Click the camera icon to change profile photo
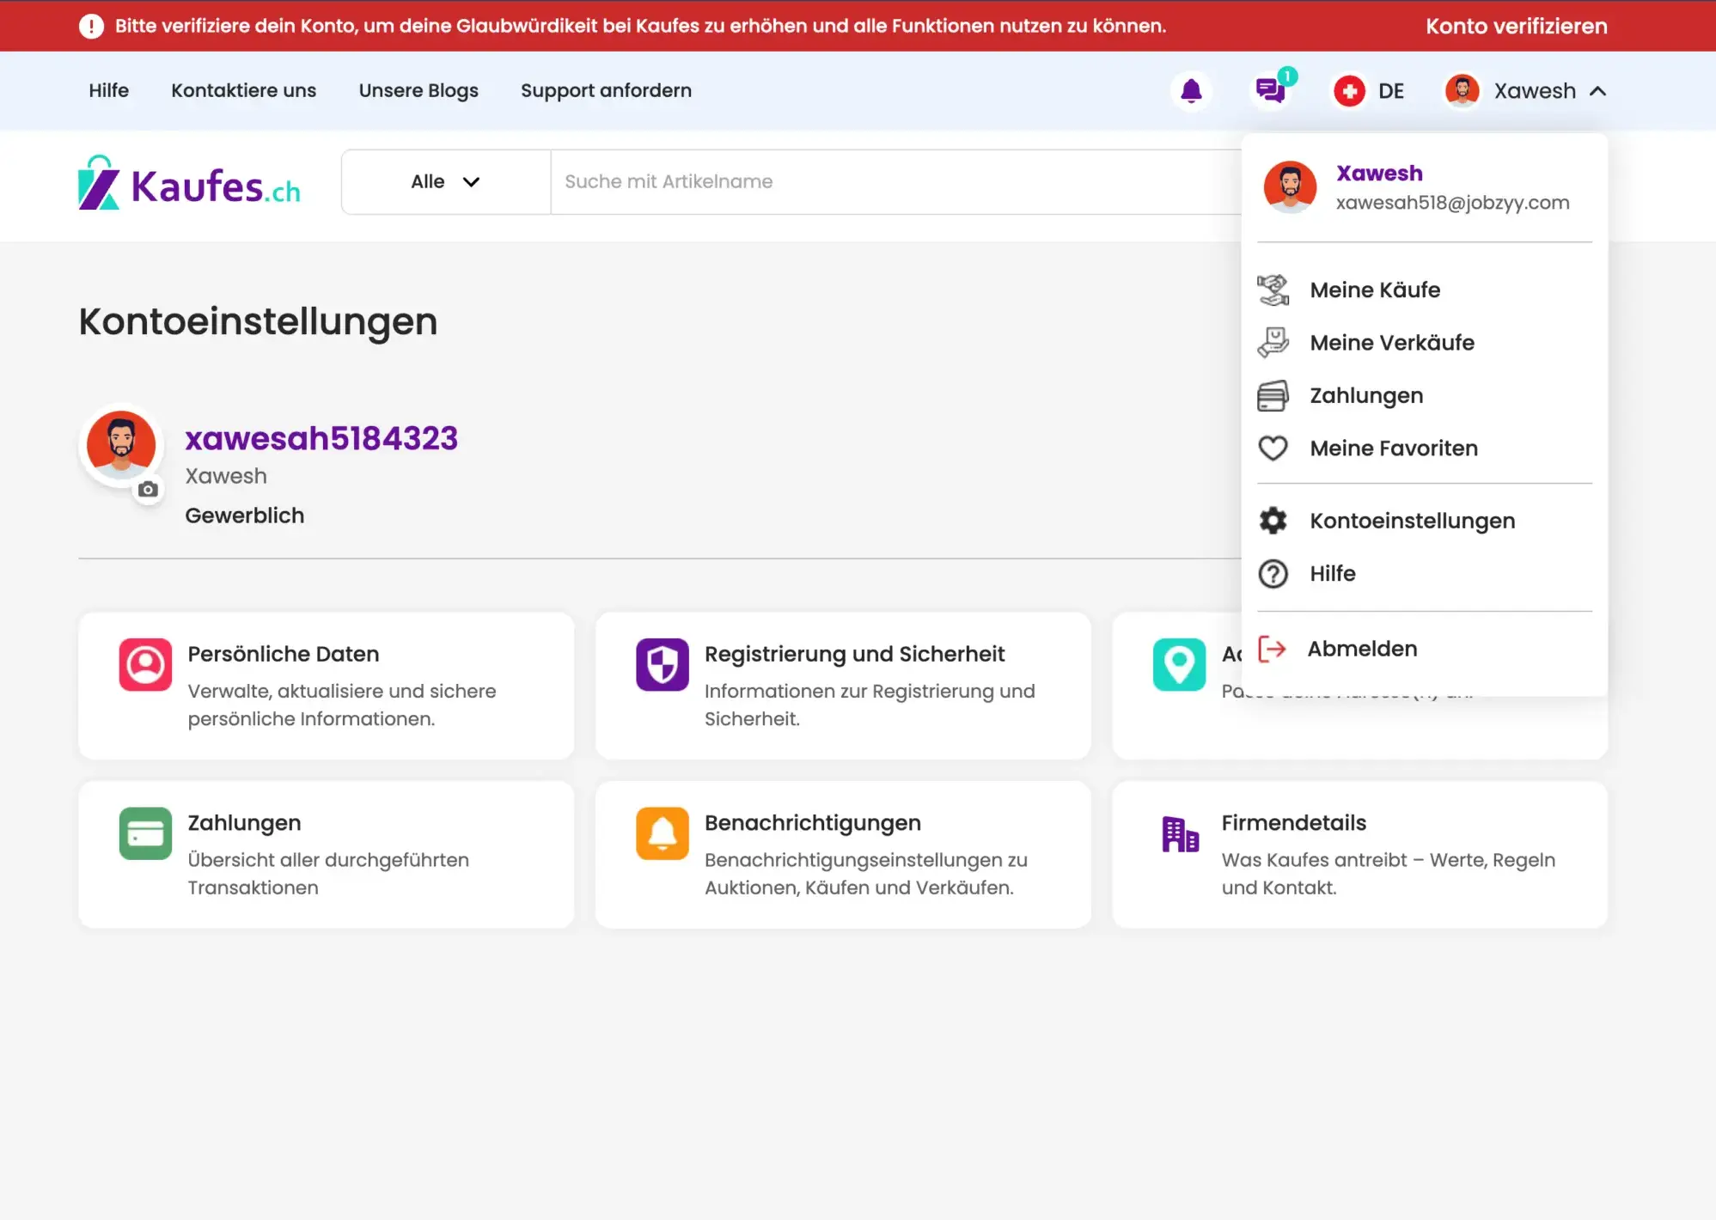 (148, 489)
